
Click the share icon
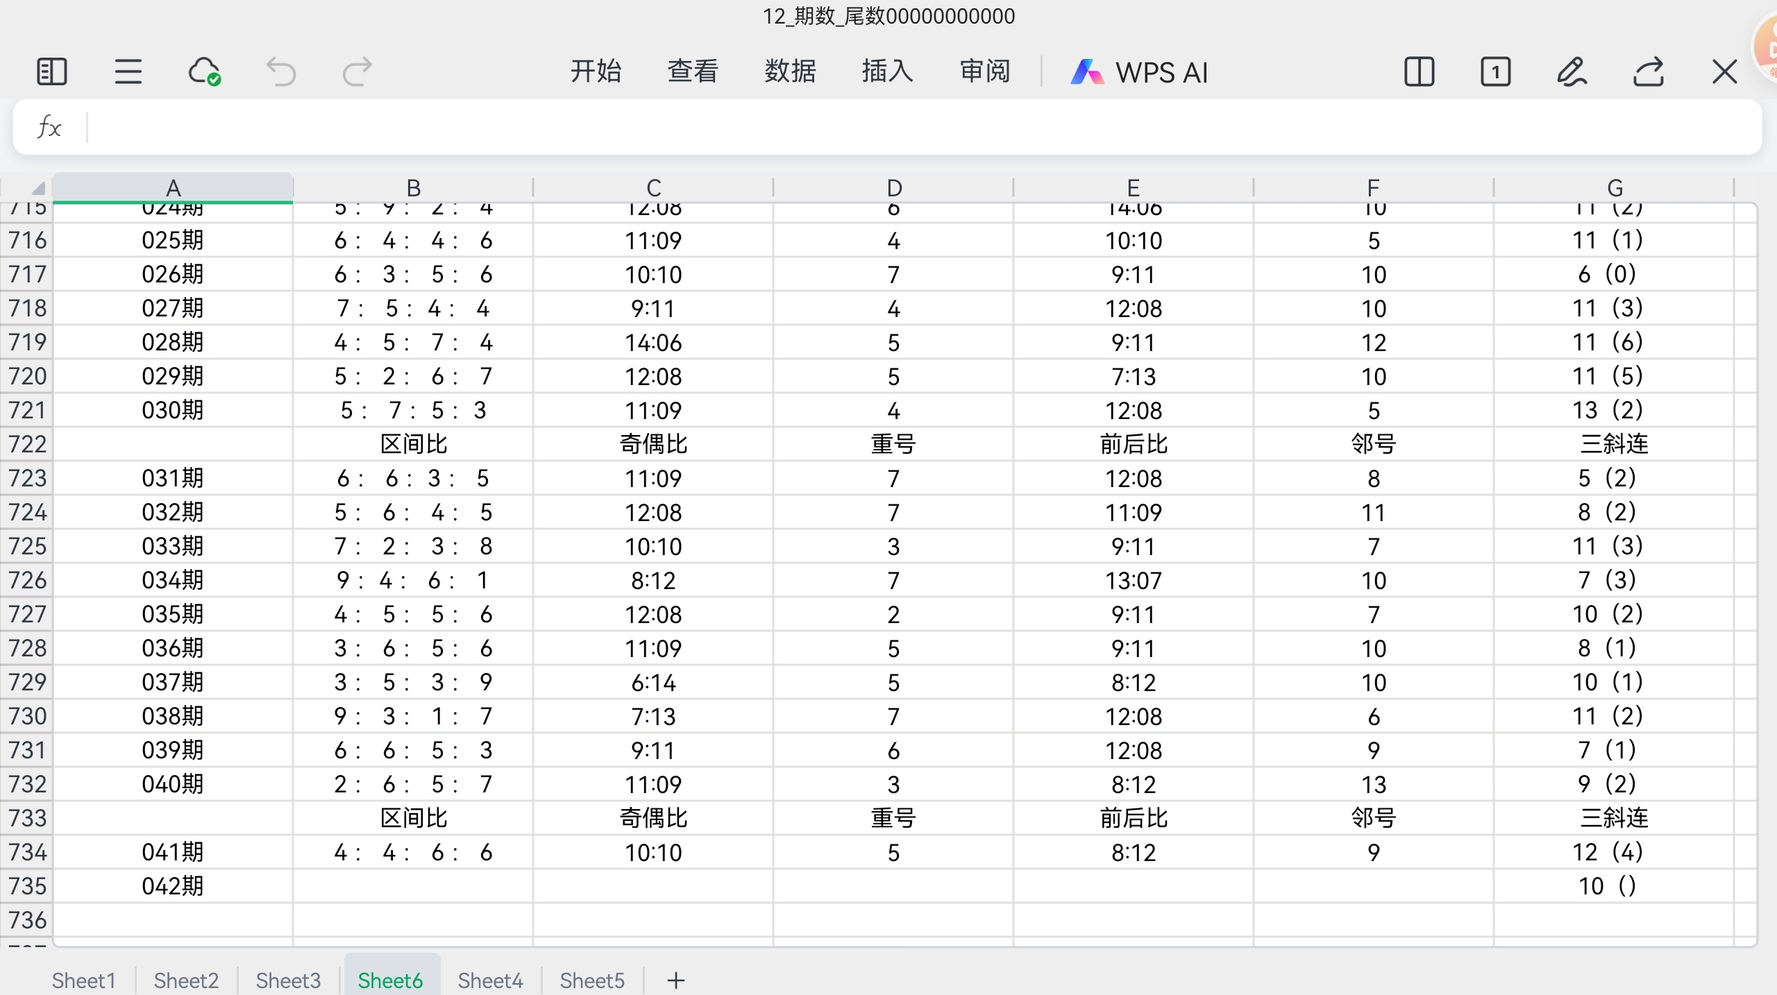[x=1649, y=71]
